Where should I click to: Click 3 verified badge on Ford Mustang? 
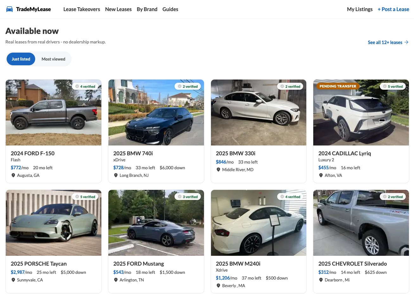(x=188, y=197)
